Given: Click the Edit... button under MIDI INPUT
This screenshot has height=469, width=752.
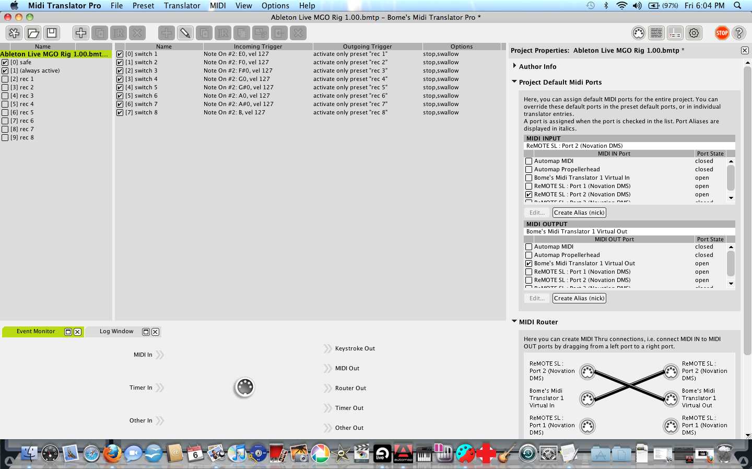Looking at the screenshot, I should tap(537, 213).
